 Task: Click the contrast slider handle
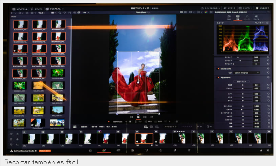pyautogui.click(x=243, y=106)
